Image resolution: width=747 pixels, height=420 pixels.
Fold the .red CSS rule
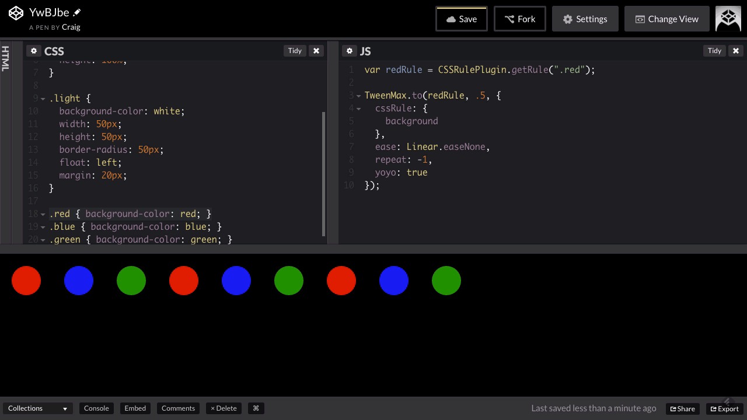[43, 214]
